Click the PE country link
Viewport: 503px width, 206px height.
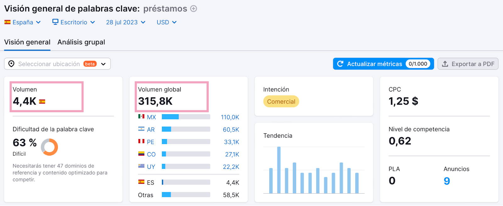pos(151,142)
